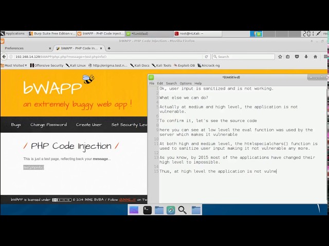Open application finder magnifier in dock

coord(182,210)
